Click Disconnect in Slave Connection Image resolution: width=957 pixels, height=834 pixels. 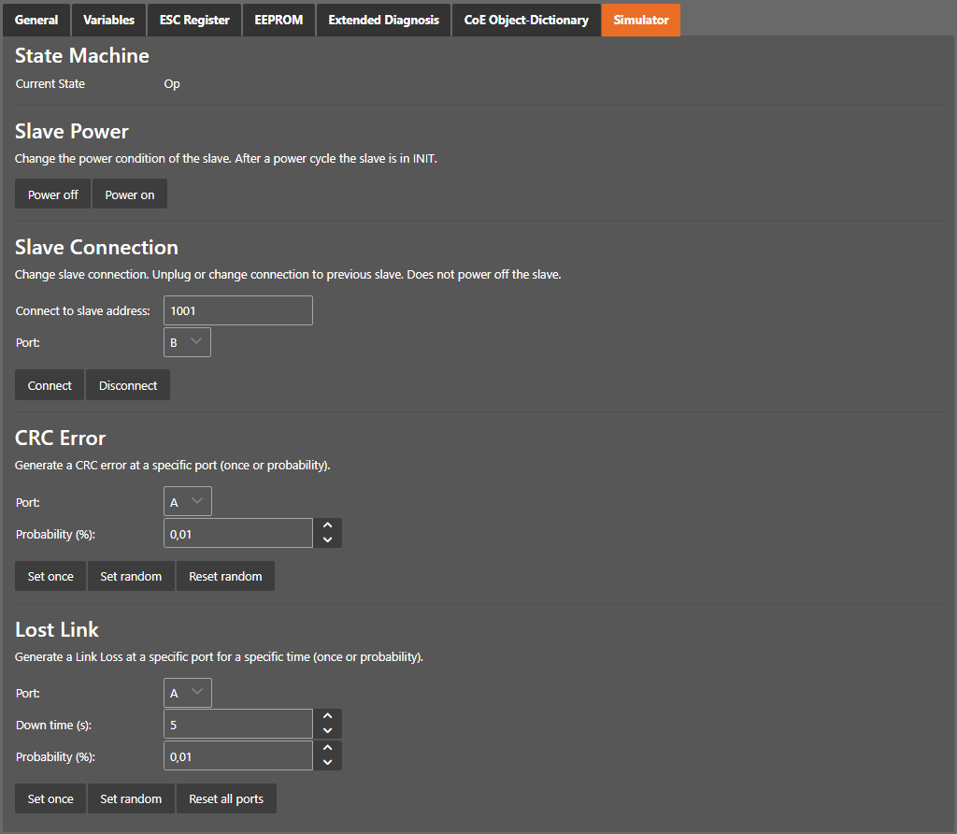coord(128,385)
